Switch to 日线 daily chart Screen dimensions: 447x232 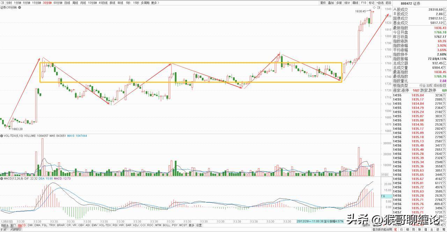point(67,3)
